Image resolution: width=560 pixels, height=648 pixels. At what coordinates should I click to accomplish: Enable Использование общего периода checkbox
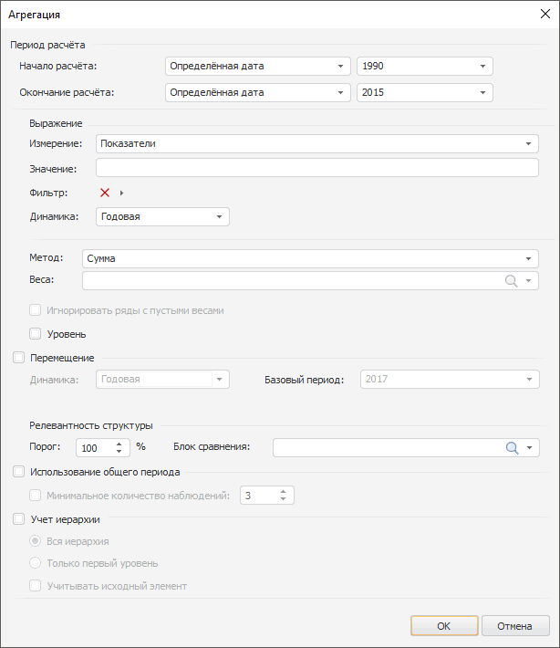click(x=19, y=472)
